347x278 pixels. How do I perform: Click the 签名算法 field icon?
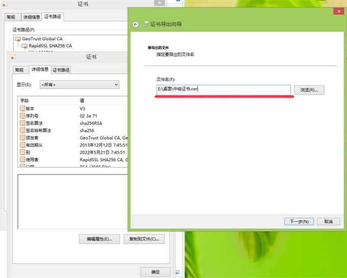point(22,123)
